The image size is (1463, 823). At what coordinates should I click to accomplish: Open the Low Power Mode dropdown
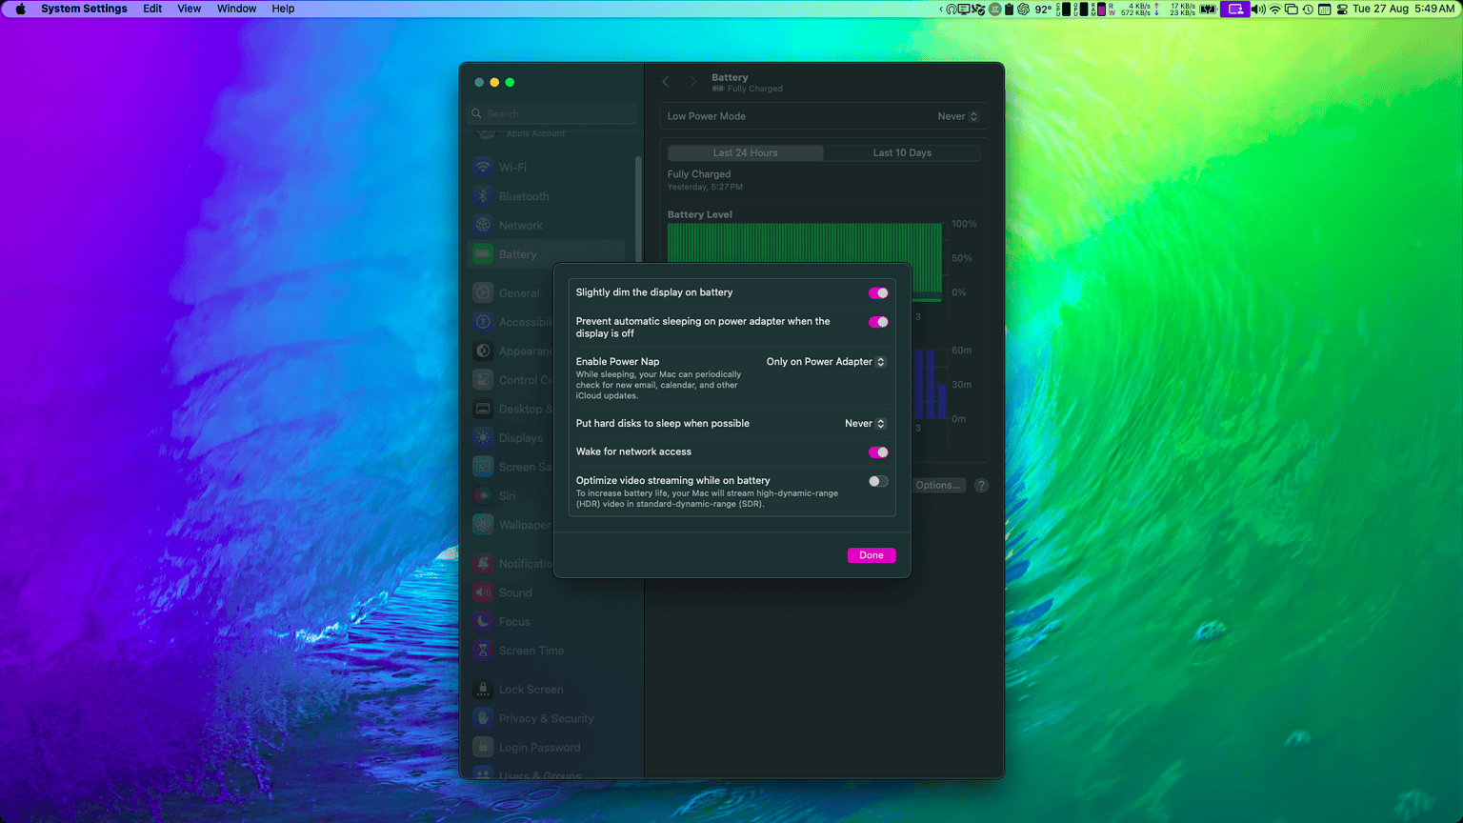point(957,115)
